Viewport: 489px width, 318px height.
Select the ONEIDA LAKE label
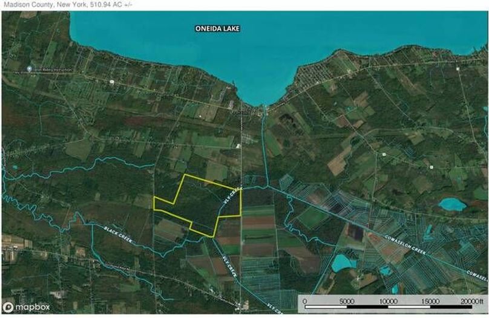point(217,28)
